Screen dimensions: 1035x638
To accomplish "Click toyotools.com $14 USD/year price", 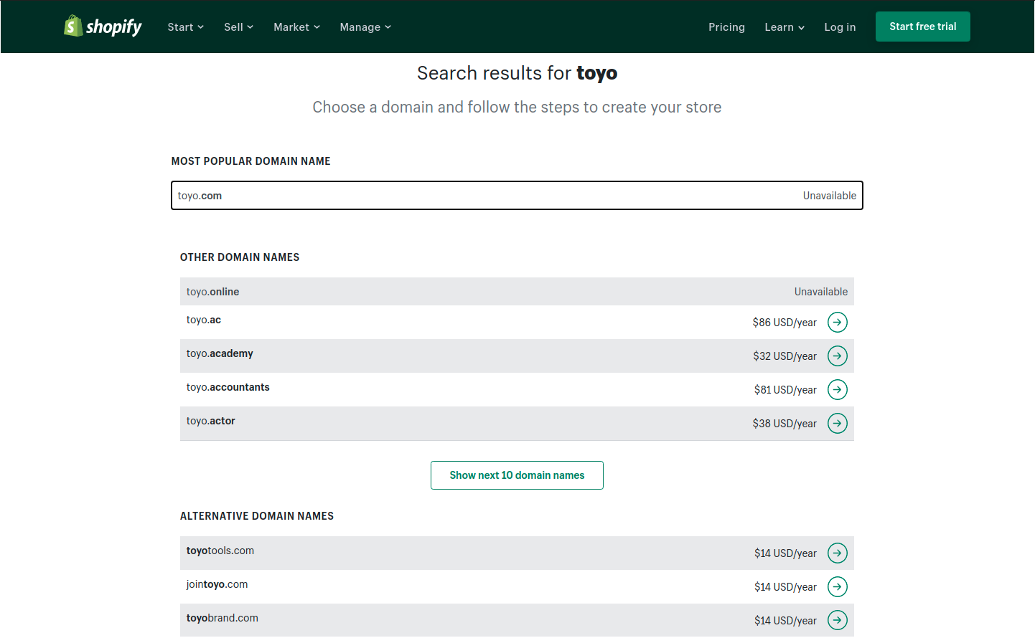I will pos(785,553).
